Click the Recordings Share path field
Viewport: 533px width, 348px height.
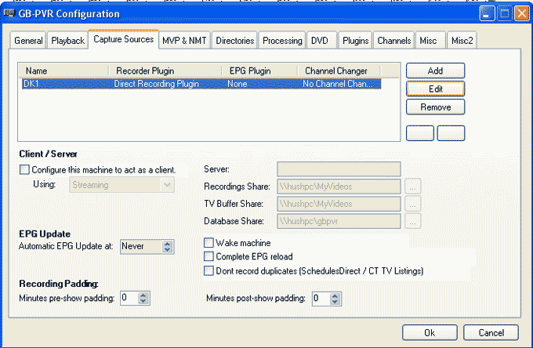(339, 187)
